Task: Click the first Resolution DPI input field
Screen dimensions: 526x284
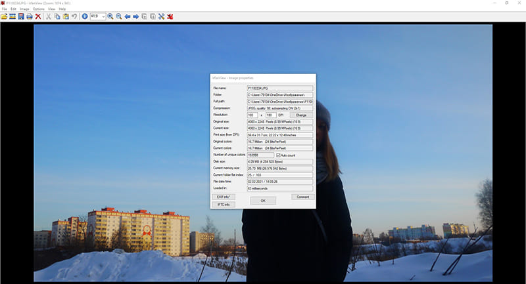Action: [x=252, y=115]
